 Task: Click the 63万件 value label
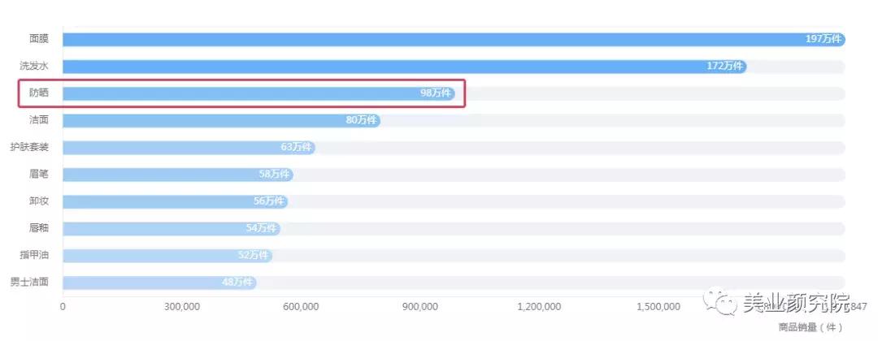296,147
